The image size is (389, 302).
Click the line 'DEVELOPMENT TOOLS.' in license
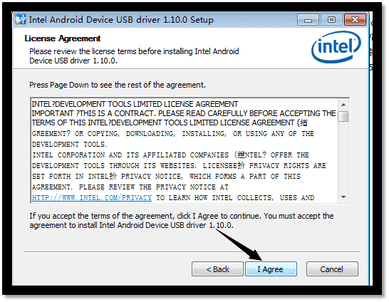(x=69, y=145)
